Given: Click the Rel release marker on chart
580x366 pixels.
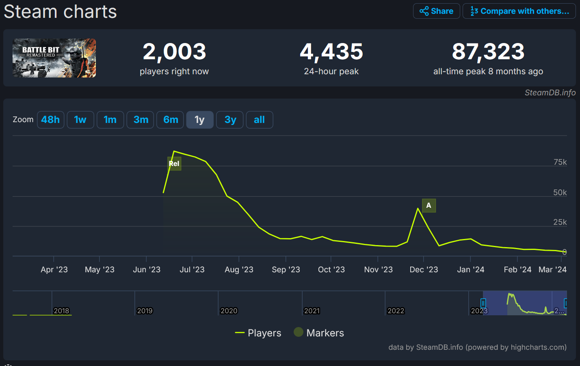Looking at the screenshot, I should click(174, 164).
